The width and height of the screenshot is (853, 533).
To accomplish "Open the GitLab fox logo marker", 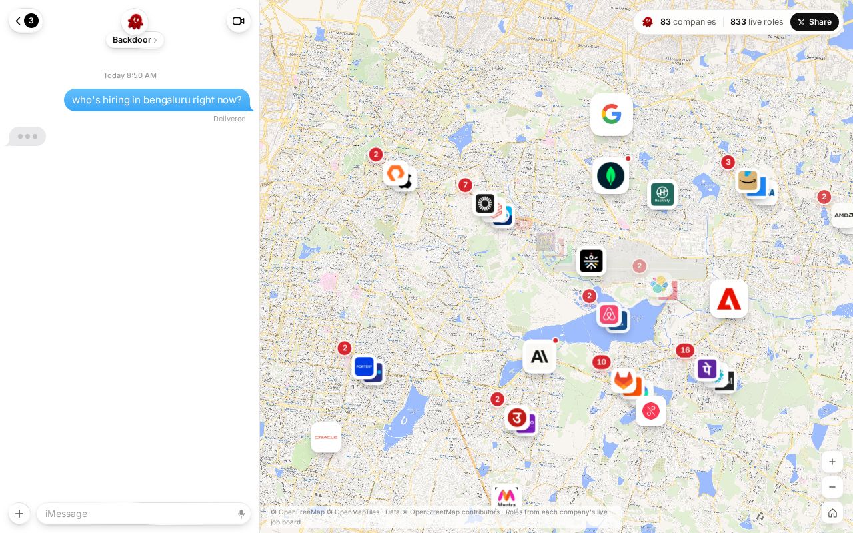I will [x=623, y=380].
